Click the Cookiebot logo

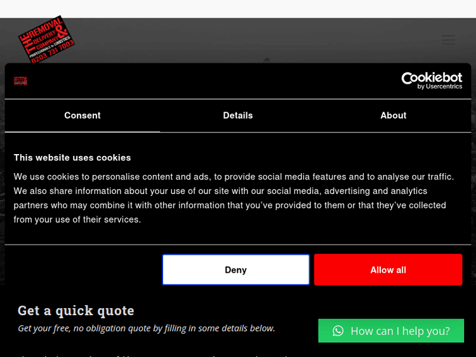pos(432,78)
